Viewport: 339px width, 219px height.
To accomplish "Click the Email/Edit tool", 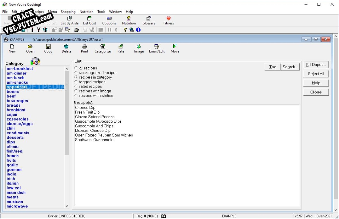I will pos(157,49).
